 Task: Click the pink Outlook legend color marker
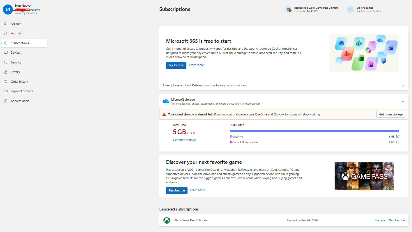coord(231,142)
